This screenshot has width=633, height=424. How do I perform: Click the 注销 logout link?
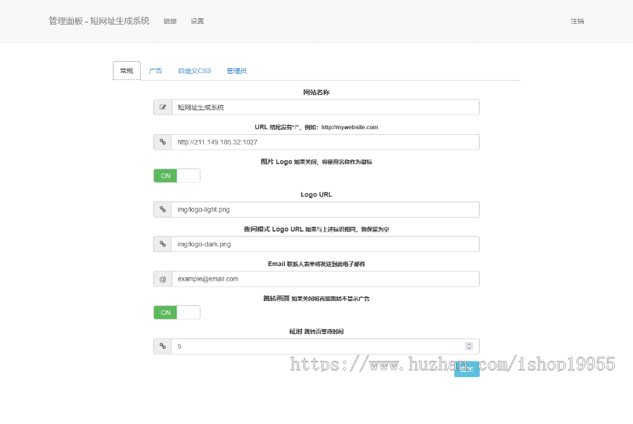point(577,21)
